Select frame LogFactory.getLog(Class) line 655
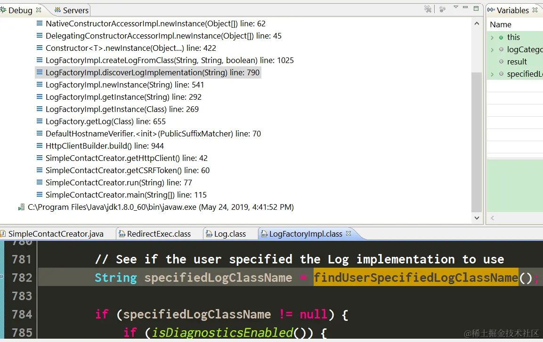The height and width of the screenshot is (342, 543). coord(105,121)
